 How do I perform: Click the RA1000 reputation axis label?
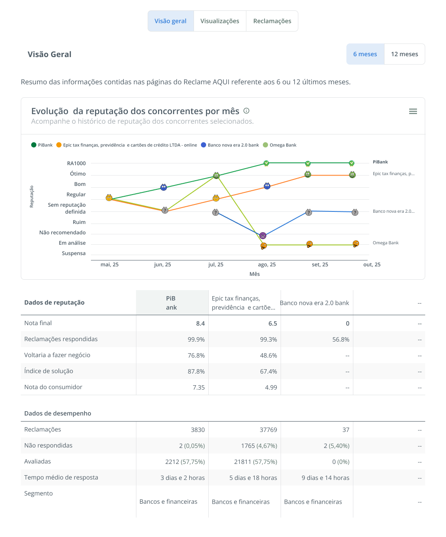pyautogui.click(x=76, y=163)
